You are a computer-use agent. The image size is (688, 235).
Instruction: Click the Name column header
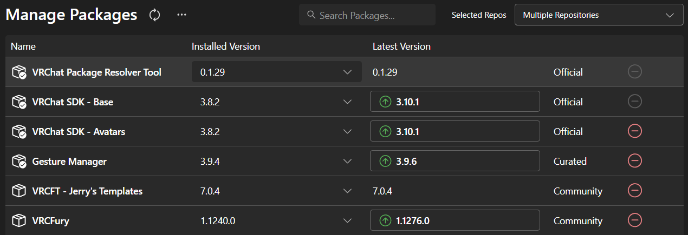pyautogui.click(x=23, y=46)
